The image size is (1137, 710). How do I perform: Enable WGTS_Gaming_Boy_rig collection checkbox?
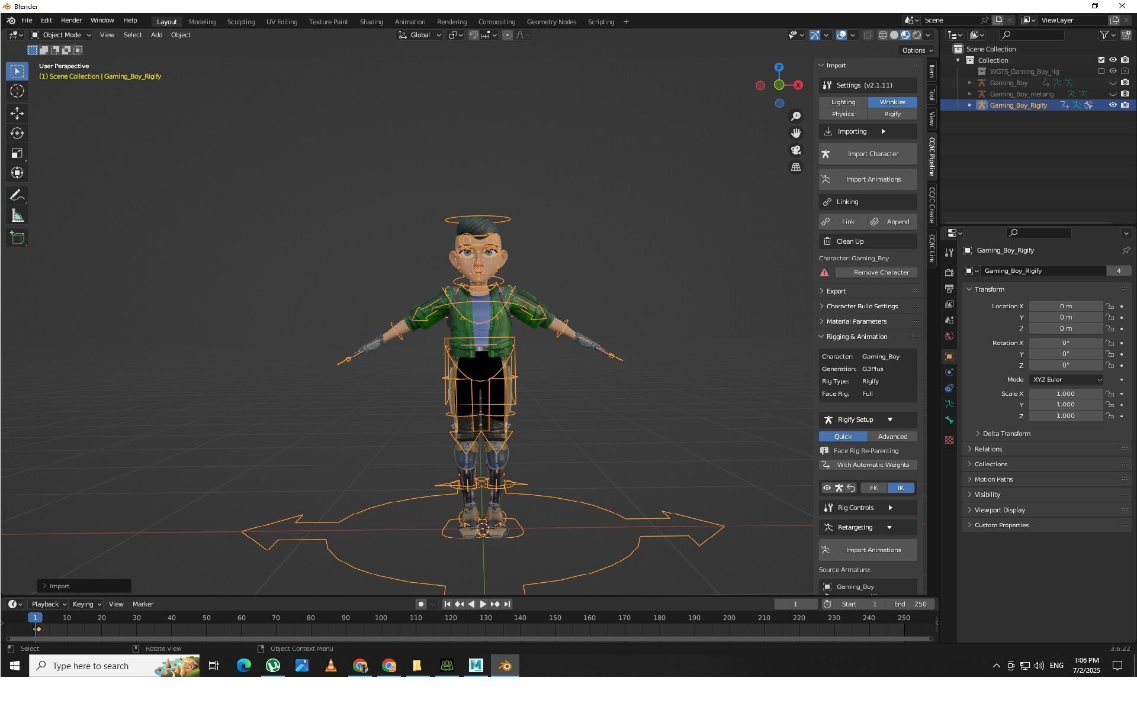[x=1101, y=72]
